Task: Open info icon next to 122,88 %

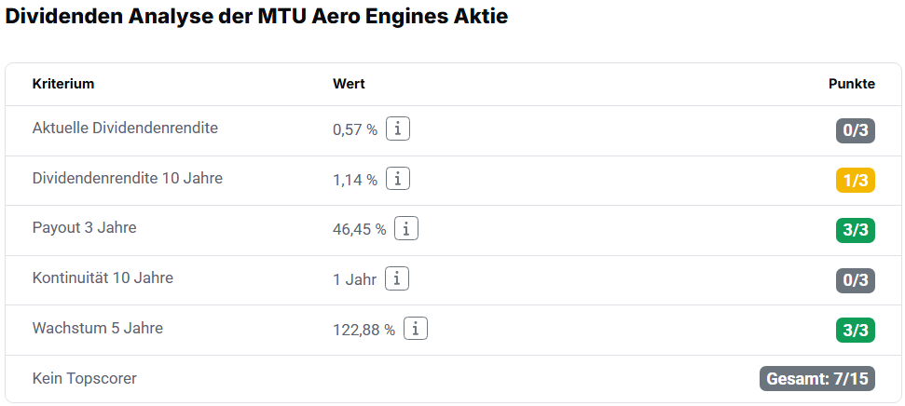Action: pyautogui.click(x=416, y=329)
